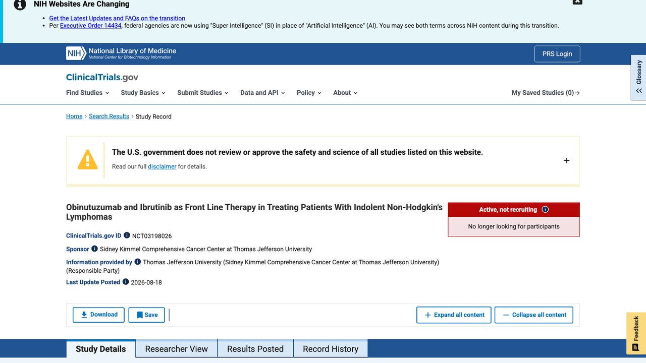
Task: Save this study with the Save button
Action: click(146, 315)
